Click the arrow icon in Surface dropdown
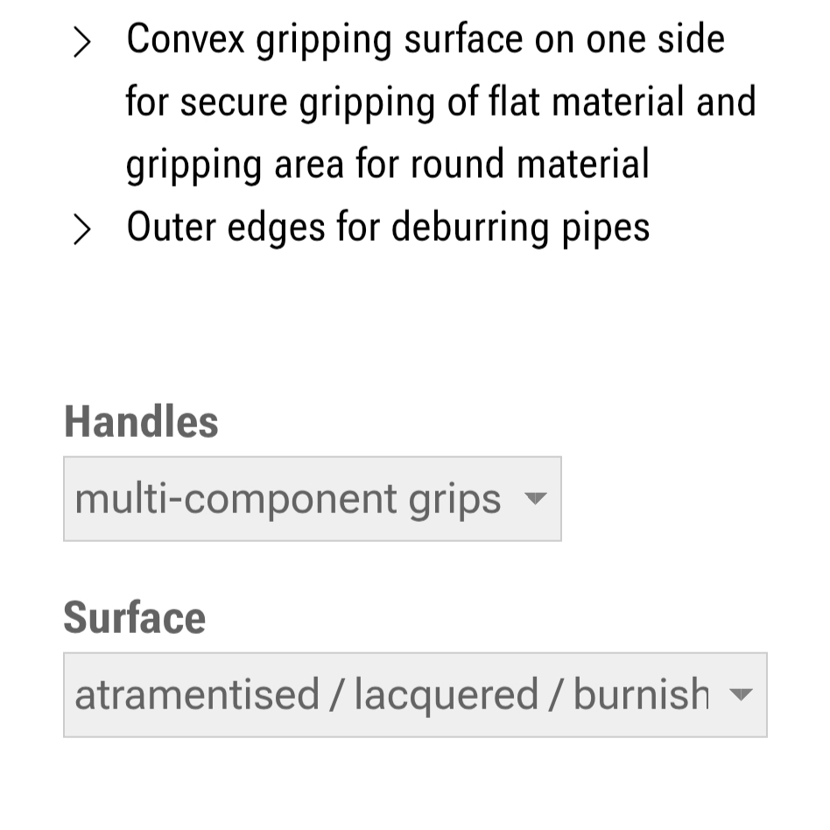This screenshot has height=830, width=830. (740, 695)
